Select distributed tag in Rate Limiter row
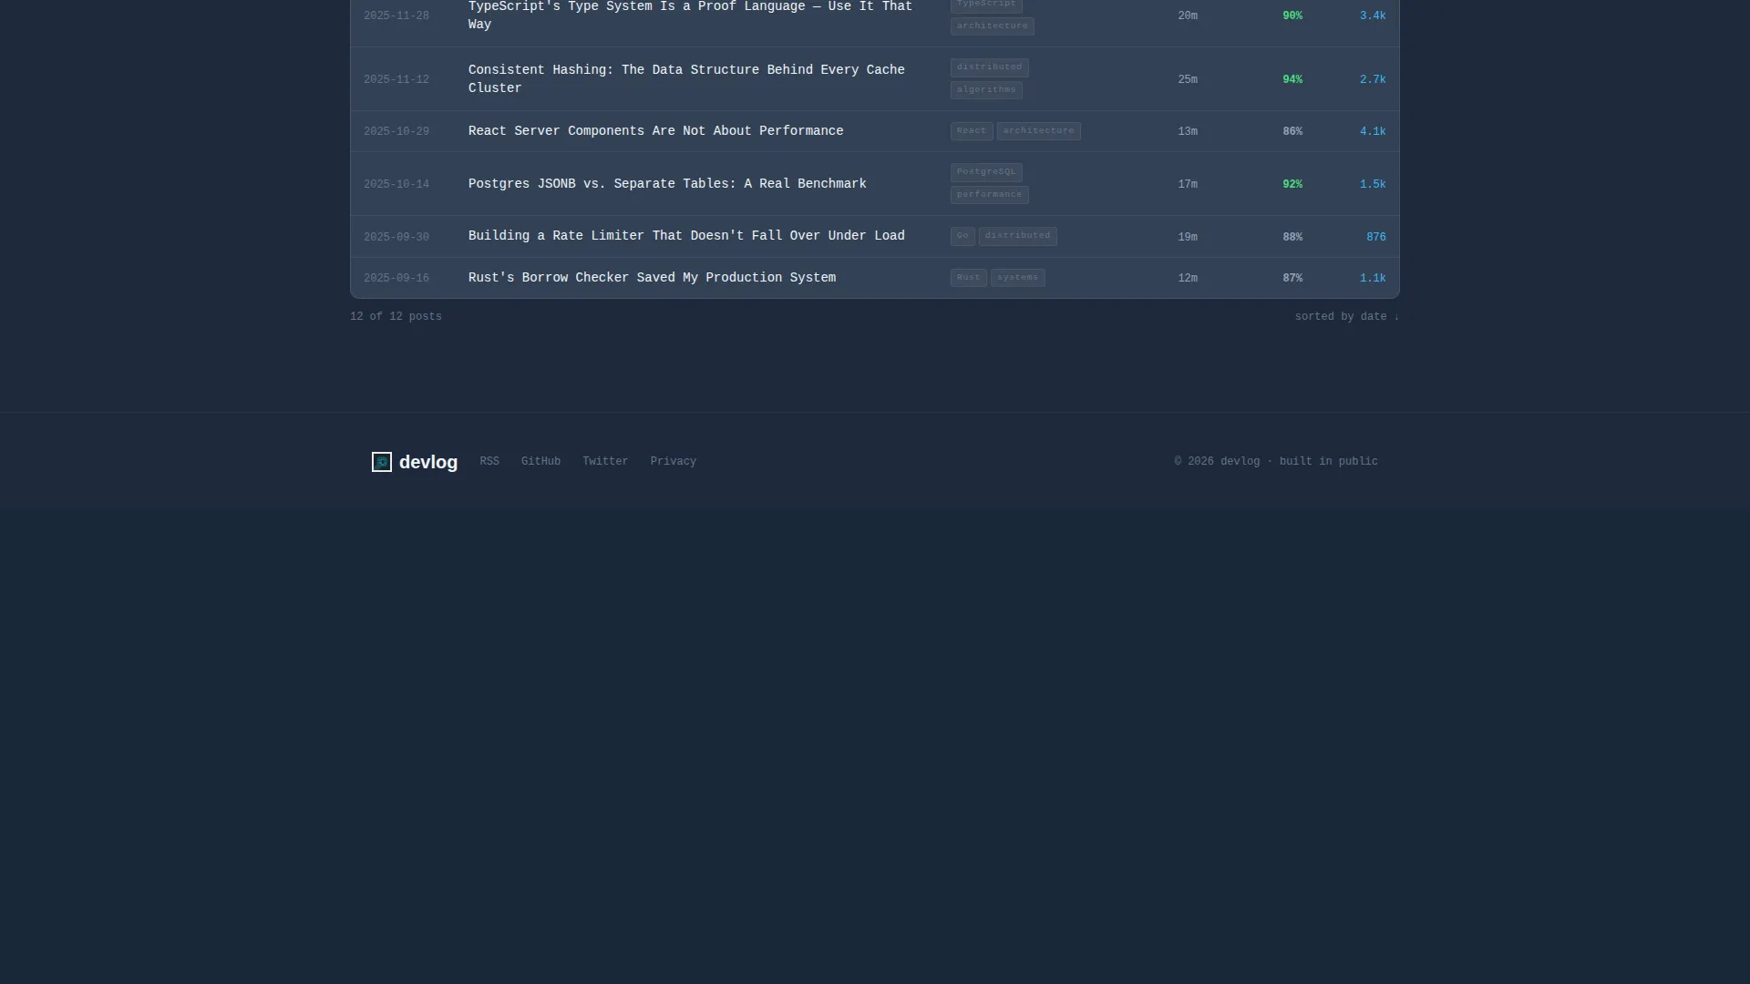 click(x=1017, y=236)
